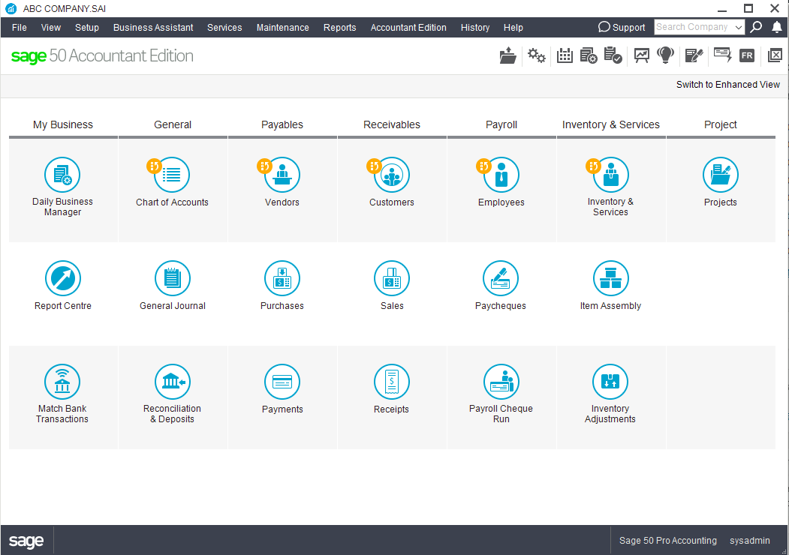The image size is (789, 555).
Task: Open the Reports menu
Action: coord(339,28)
